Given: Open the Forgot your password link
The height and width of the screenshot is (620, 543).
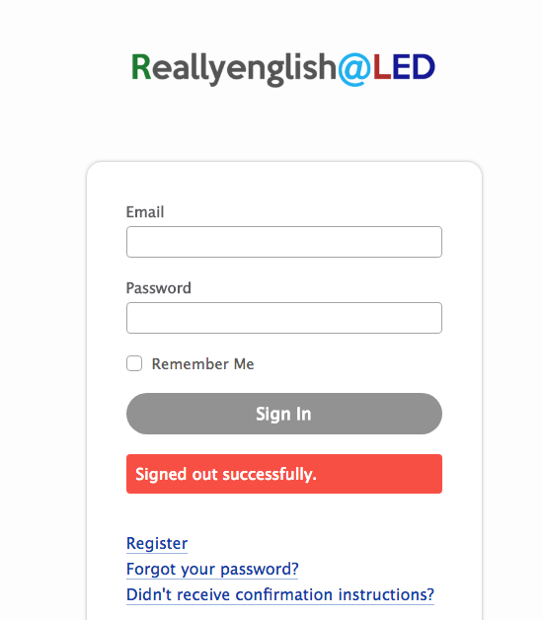Looking at the screenshot, I should tap(212, 569).
